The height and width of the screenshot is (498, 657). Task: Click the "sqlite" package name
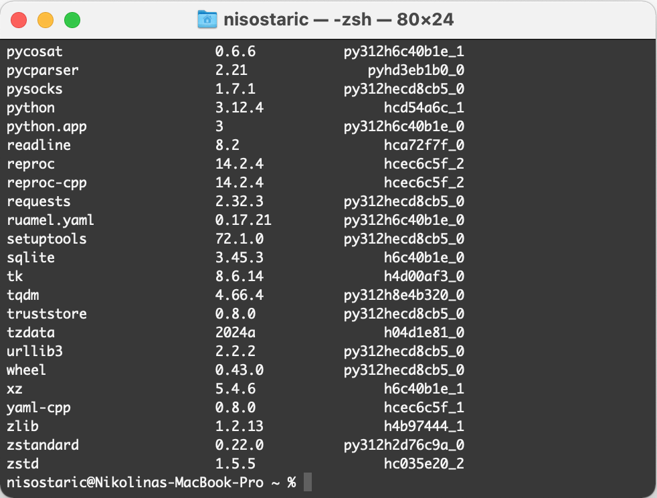click(31, 258)
